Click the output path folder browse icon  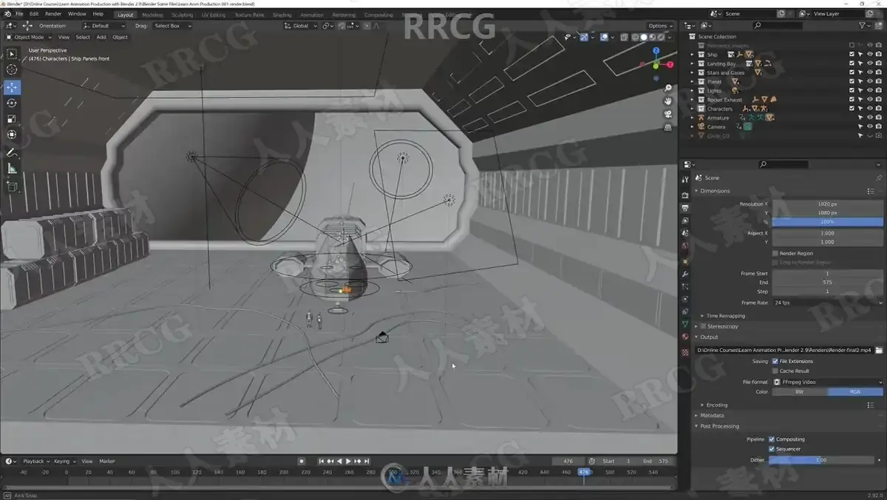[879, 350]
